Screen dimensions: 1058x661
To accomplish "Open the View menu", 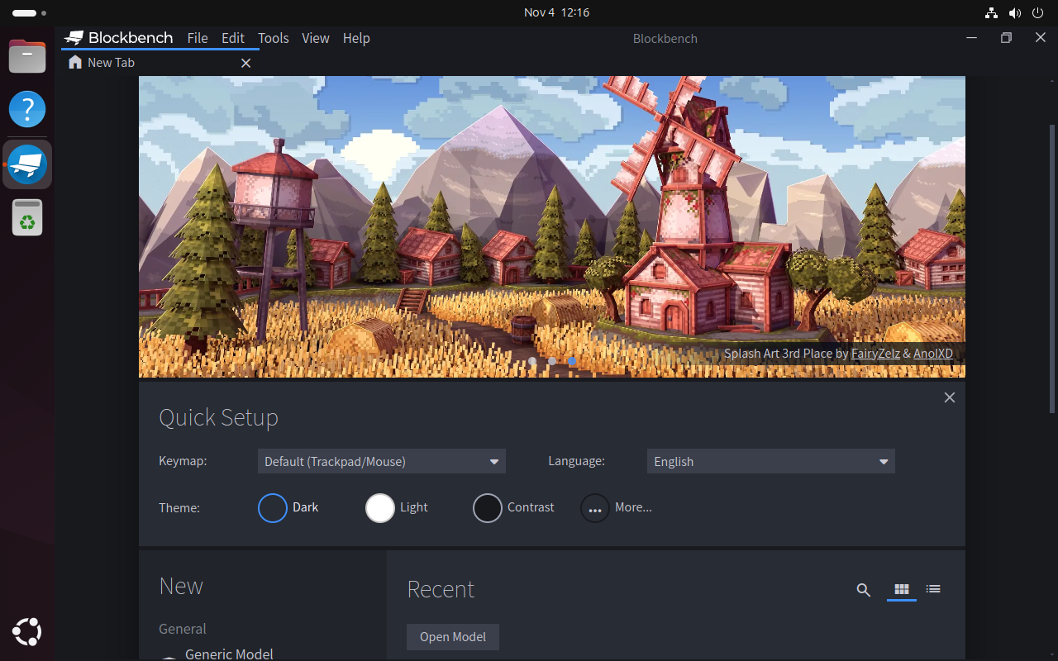I will 316,38.
